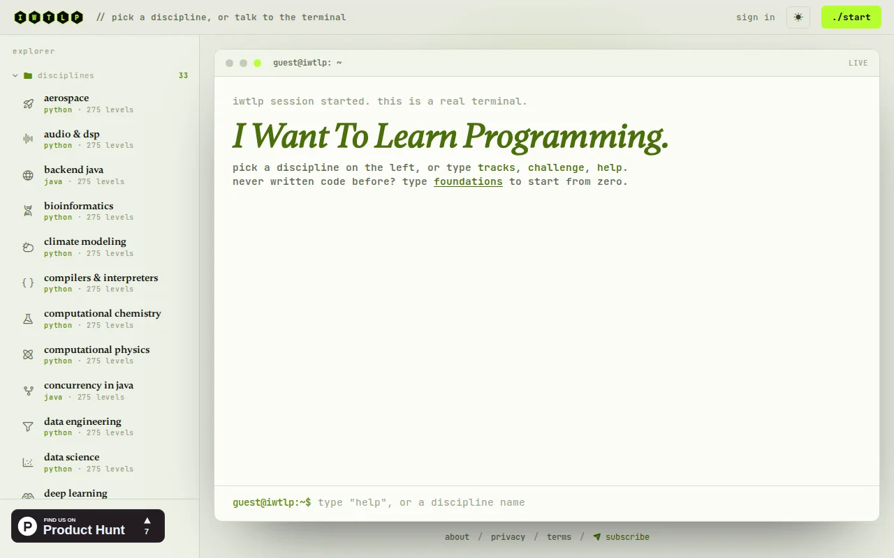Select the data science discipline
Viewport: 894px width, 558px height.
[x=99, y=462]
